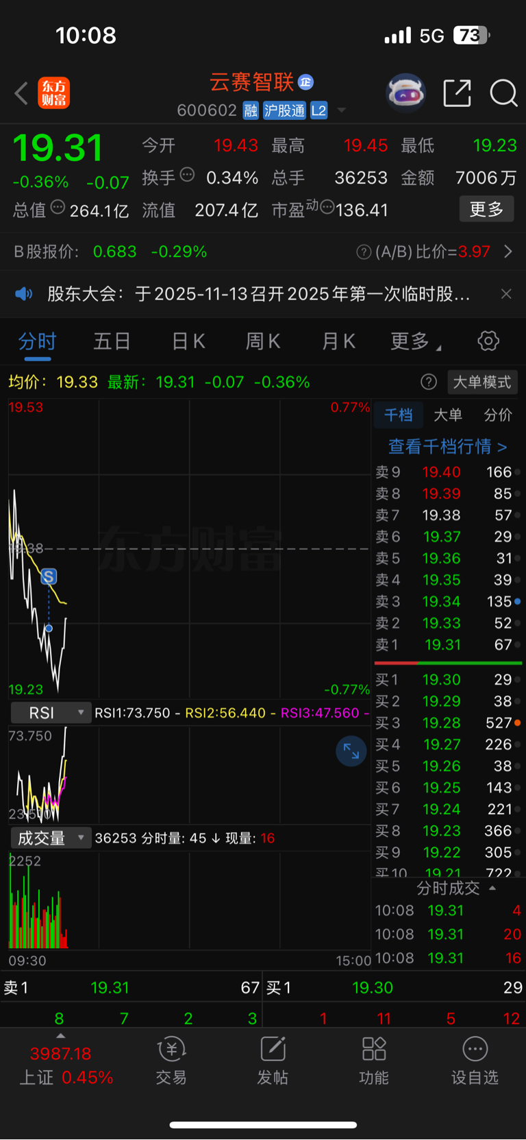Dismiss the shareholder meeting notice
The width and height of the screenshot is (526, 1140).
(506, 294)
